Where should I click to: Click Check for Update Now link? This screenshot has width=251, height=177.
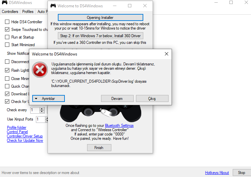click(x=25, y=140)
